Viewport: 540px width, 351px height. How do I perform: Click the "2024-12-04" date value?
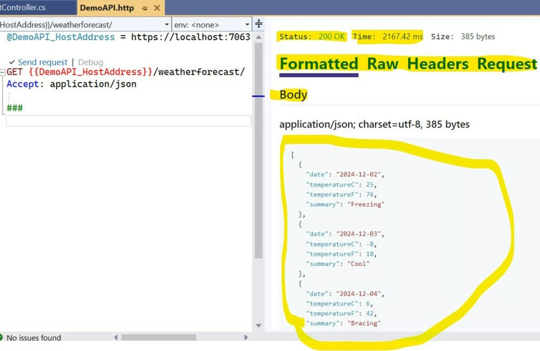click(358, 294)
